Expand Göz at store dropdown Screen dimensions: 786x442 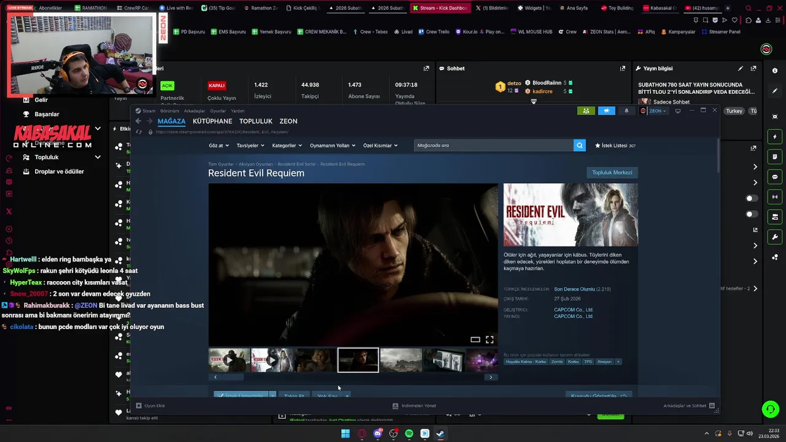219,145
